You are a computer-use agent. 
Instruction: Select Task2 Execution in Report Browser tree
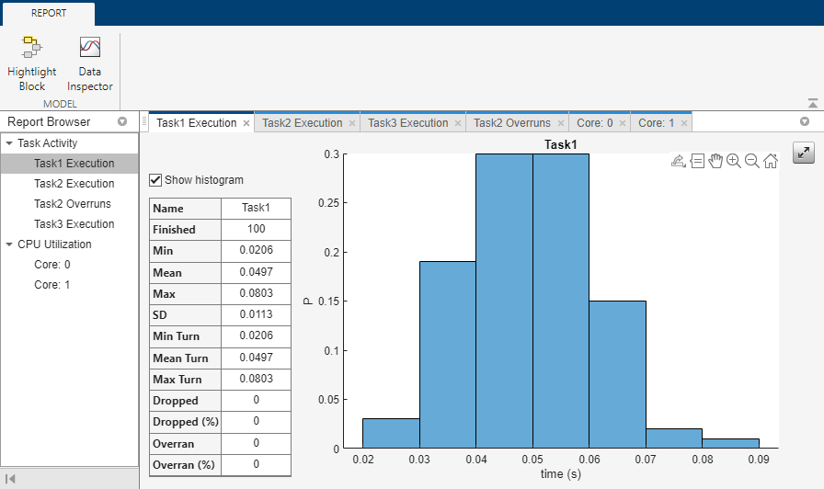[74, 184]
